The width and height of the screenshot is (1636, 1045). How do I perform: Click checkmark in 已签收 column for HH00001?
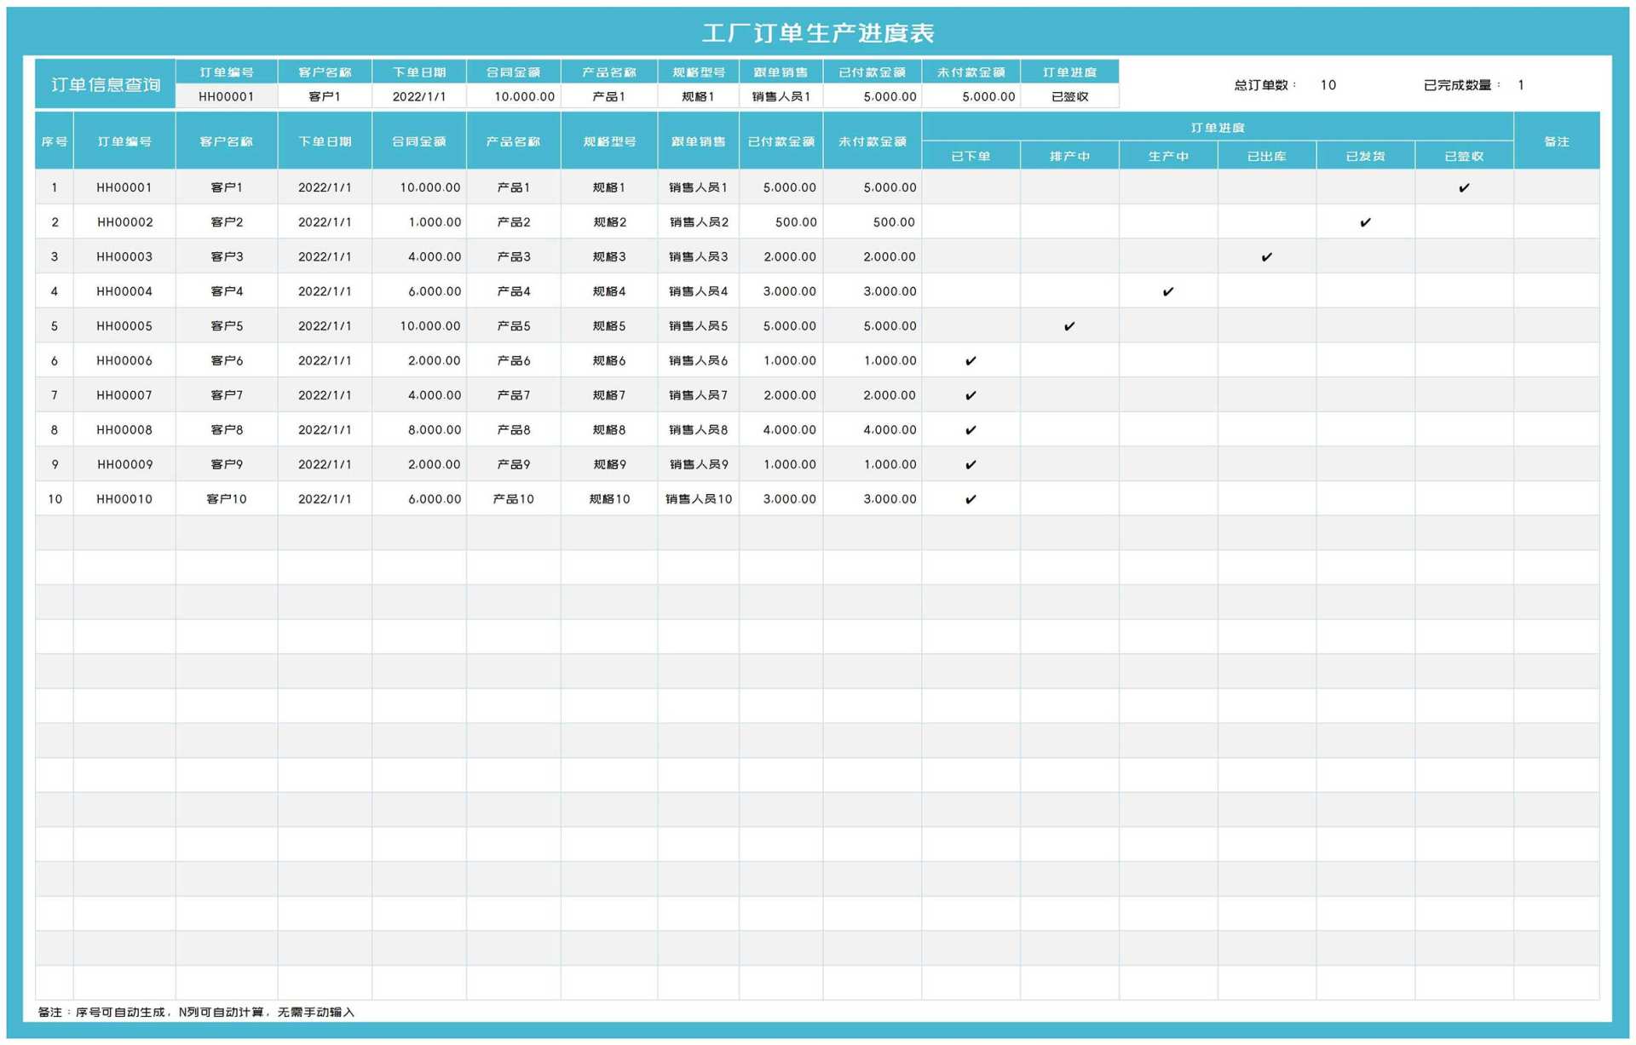tap(1463, 187)
